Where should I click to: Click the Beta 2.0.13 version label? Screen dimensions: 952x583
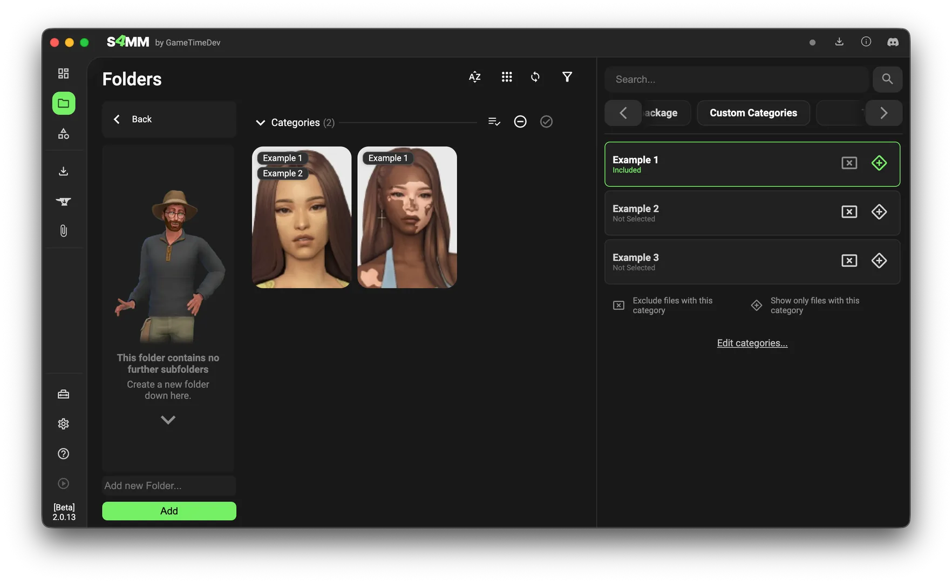click(x=64, y=512)
